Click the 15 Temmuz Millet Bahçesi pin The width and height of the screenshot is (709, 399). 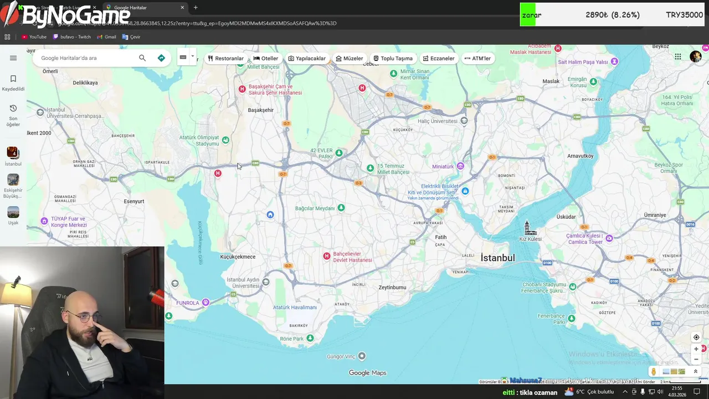(x=371, y=168)
